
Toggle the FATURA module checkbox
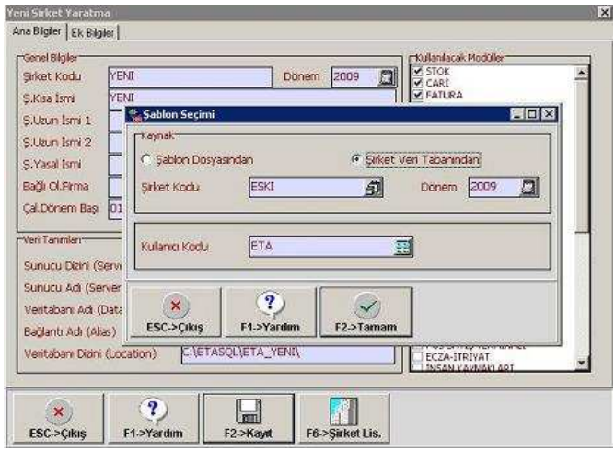(419, 93)
